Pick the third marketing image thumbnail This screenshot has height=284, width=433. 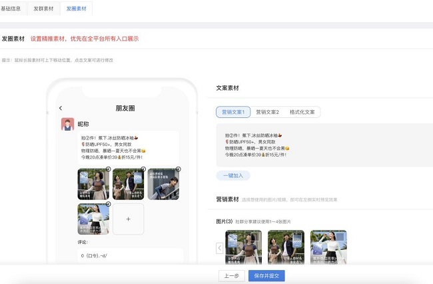coord(328,247)
